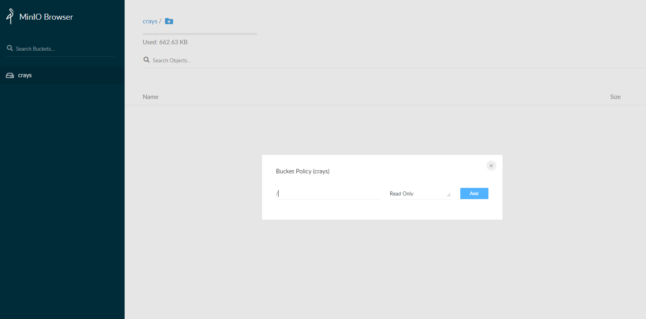Image resolution: width=646 pixels, height=319 pixels.
Task: Click the Search Objects magnifier icon
Action: (x=147, y=60)
